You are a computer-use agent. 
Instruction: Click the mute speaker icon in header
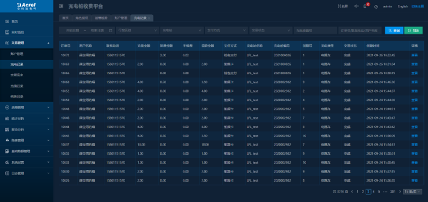click(357, 6)
